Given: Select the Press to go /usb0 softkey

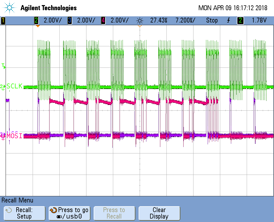Looking at the screenshot, I should click(x=69, y=213).
